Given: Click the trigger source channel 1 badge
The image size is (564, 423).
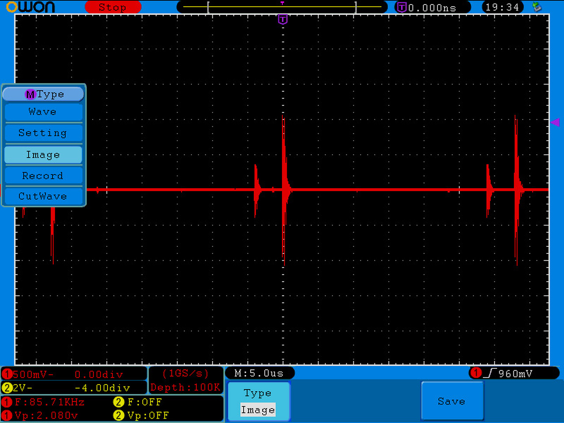Looking at the screenshot, I should coord(476,373).
